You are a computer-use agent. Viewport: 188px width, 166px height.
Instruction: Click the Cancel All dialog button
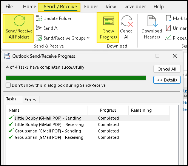tap(167, 69)
